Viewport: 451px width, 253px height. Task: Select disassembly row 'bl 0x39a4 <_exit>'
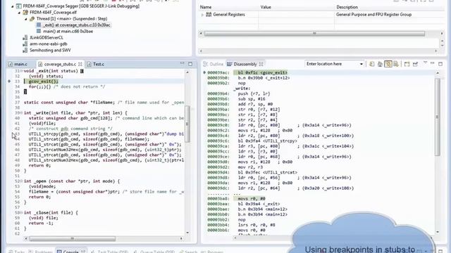[x=259, y=204]
